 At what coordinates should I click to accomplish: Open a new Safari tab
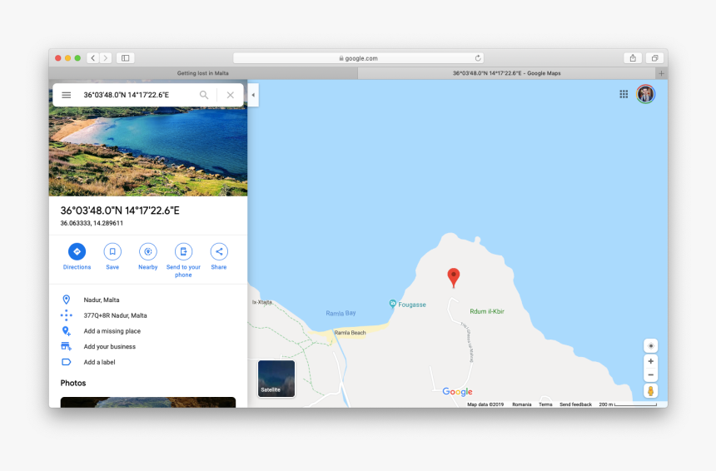(x=661, y=73)
